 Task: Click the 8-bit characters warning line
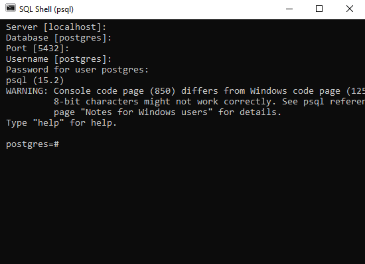point(209,102)
